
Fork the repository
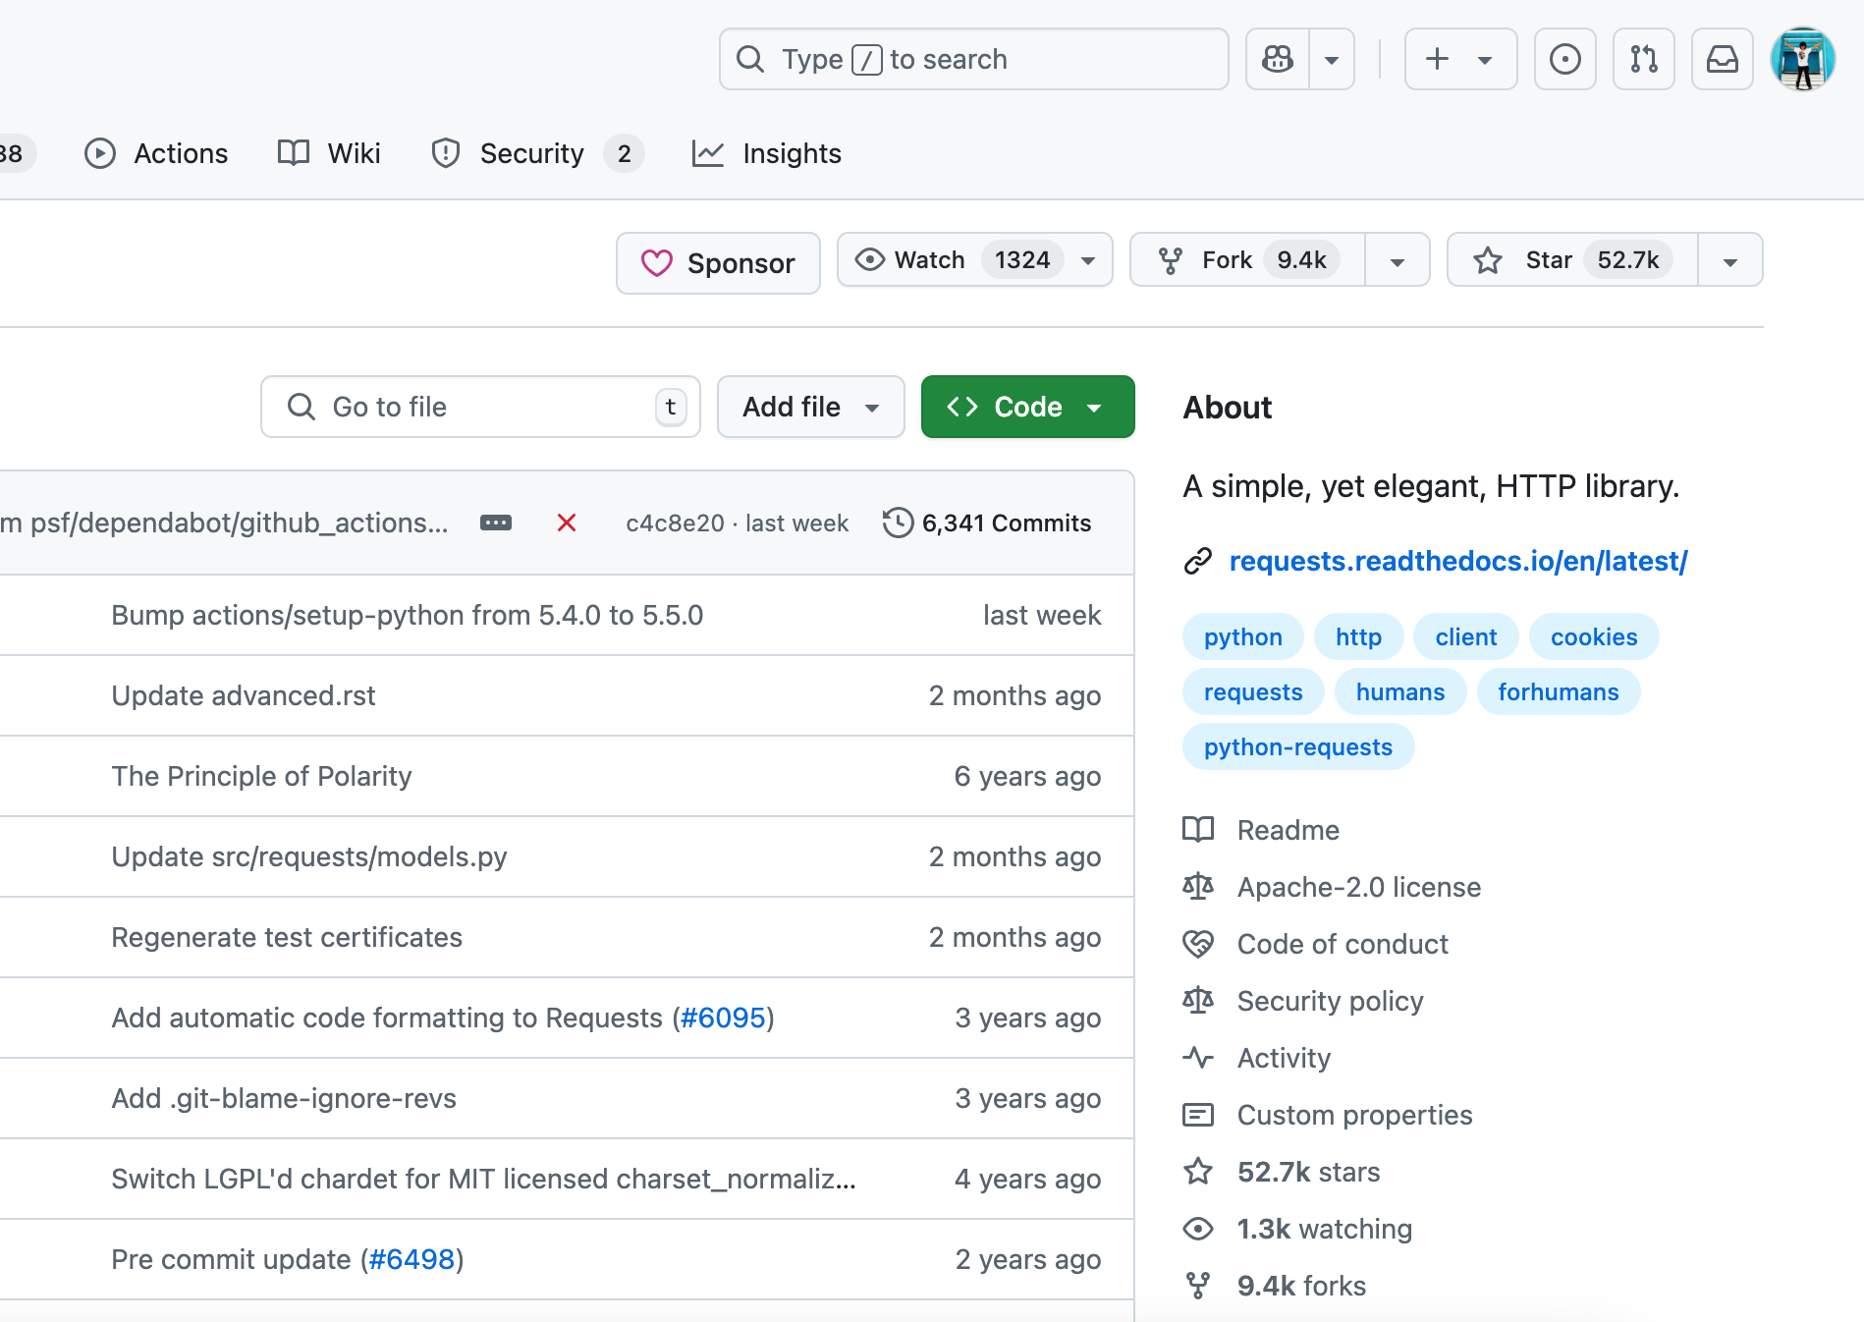[1246, 259]
